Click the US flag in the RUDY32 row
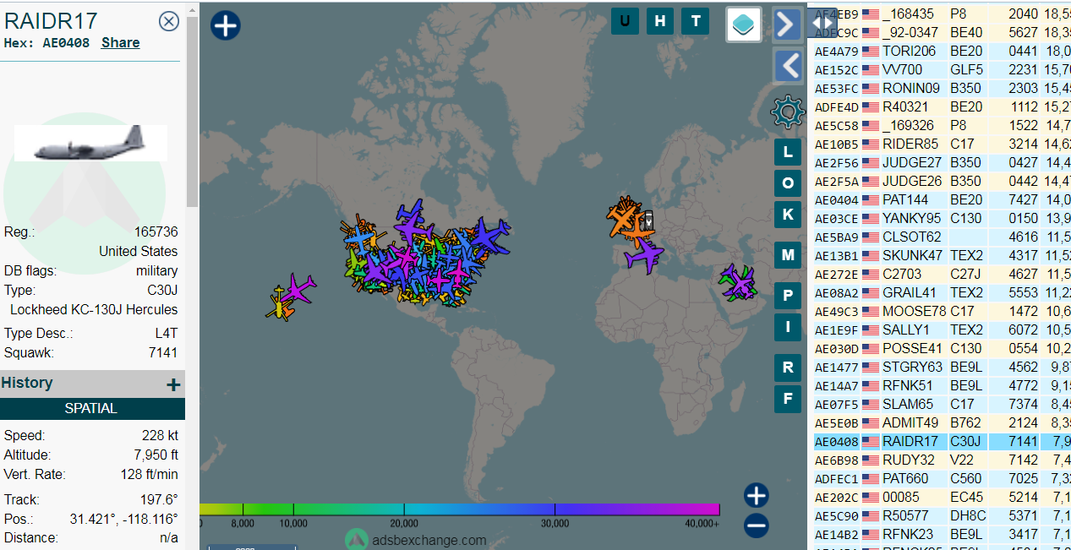The image size is (1071, 550). 870,460
